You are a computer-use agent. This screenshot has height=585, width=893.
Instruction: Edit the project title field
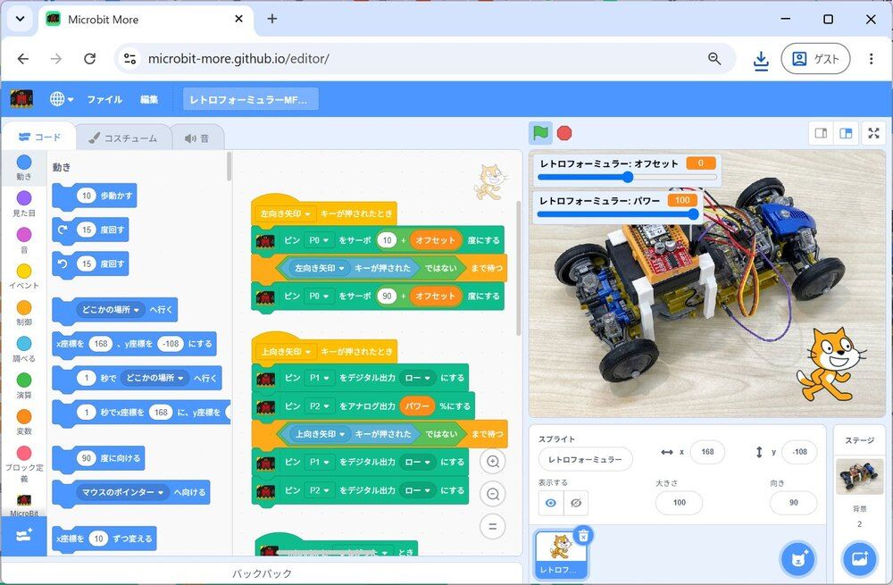coord(251,100)
